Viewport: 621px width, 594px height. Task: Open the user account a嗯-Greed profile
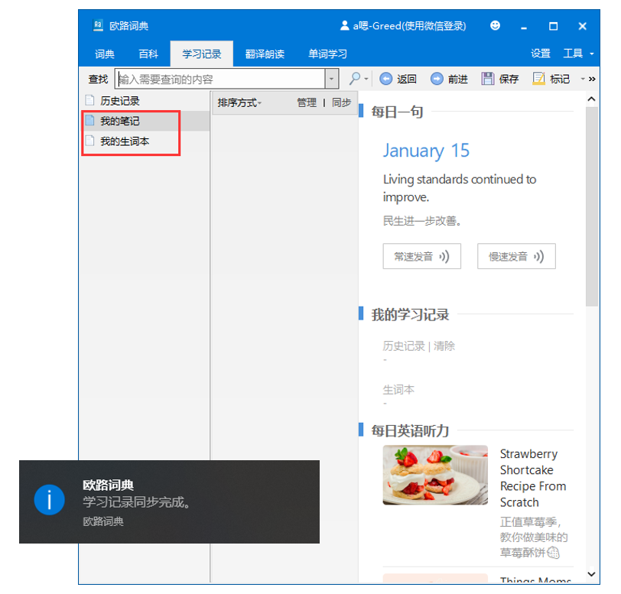pyautogui.click(x=403, y=26)
